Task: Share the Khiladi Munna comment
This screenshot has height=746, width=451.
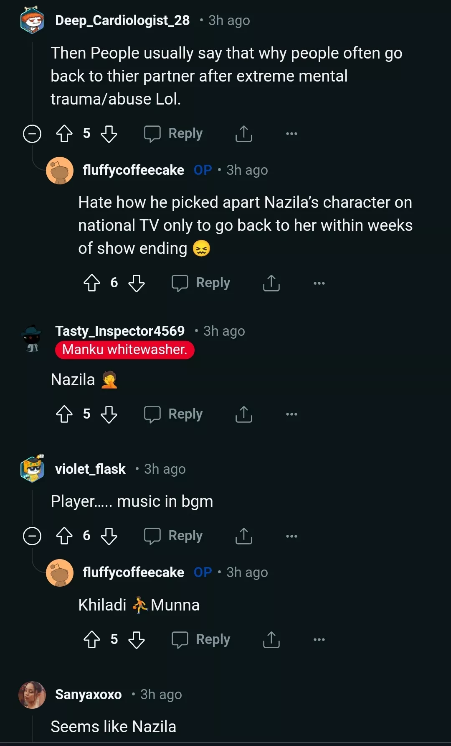Action: (271, 639)
